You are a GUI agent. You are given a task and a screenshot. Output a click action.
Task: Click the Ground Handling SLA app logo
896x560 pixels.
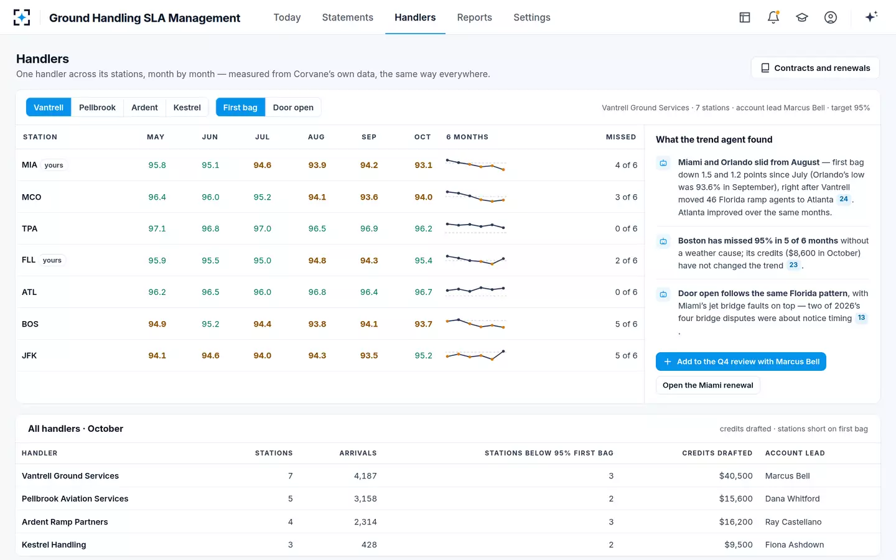pos(22,17)
